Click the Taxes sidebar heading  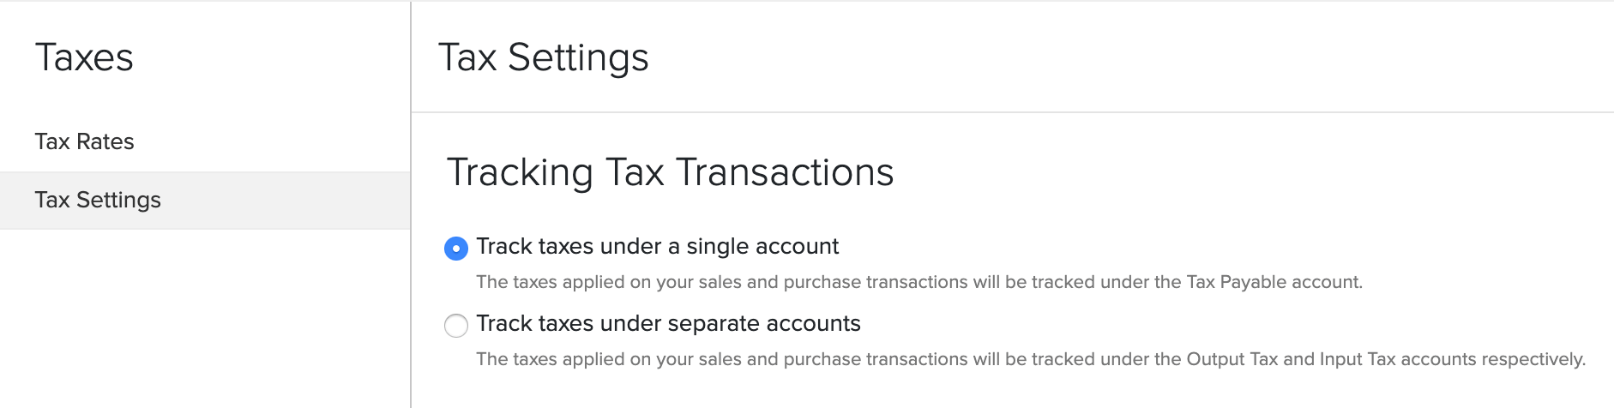pyautogui.click(x=84, y=58)
